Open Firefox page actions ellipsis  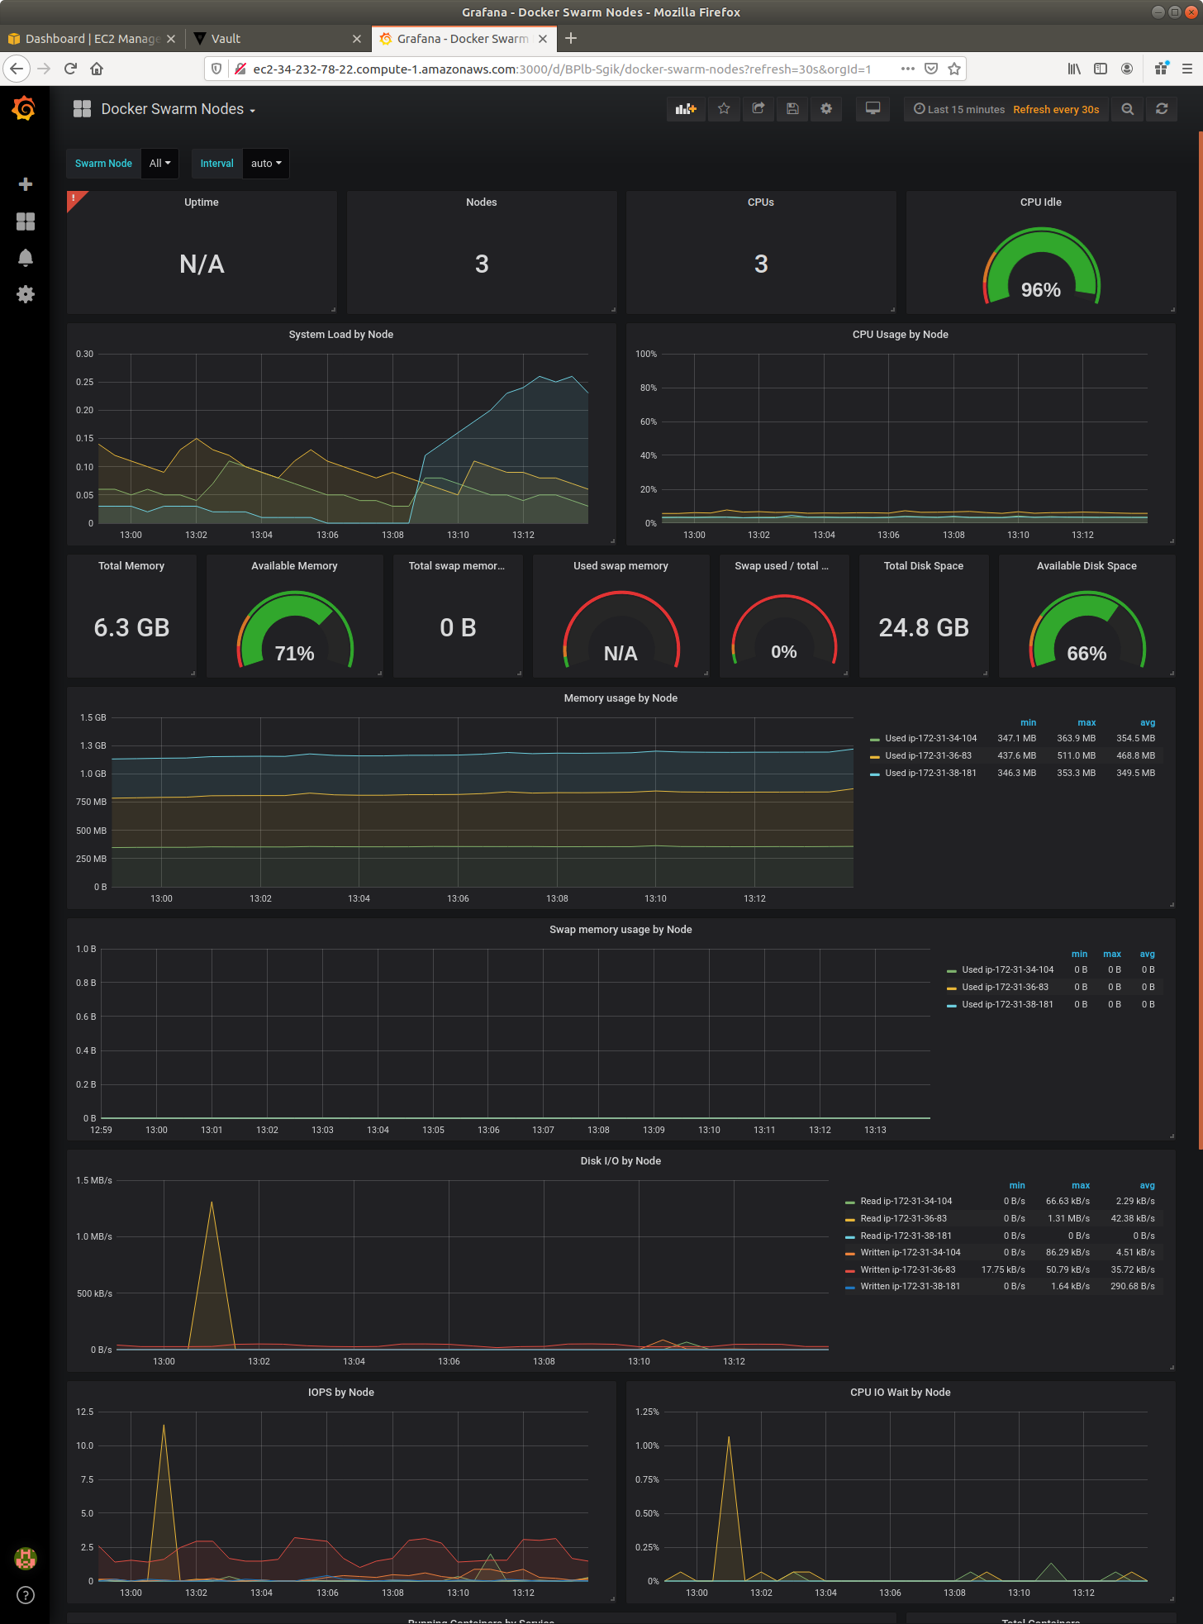coord(908,69)
